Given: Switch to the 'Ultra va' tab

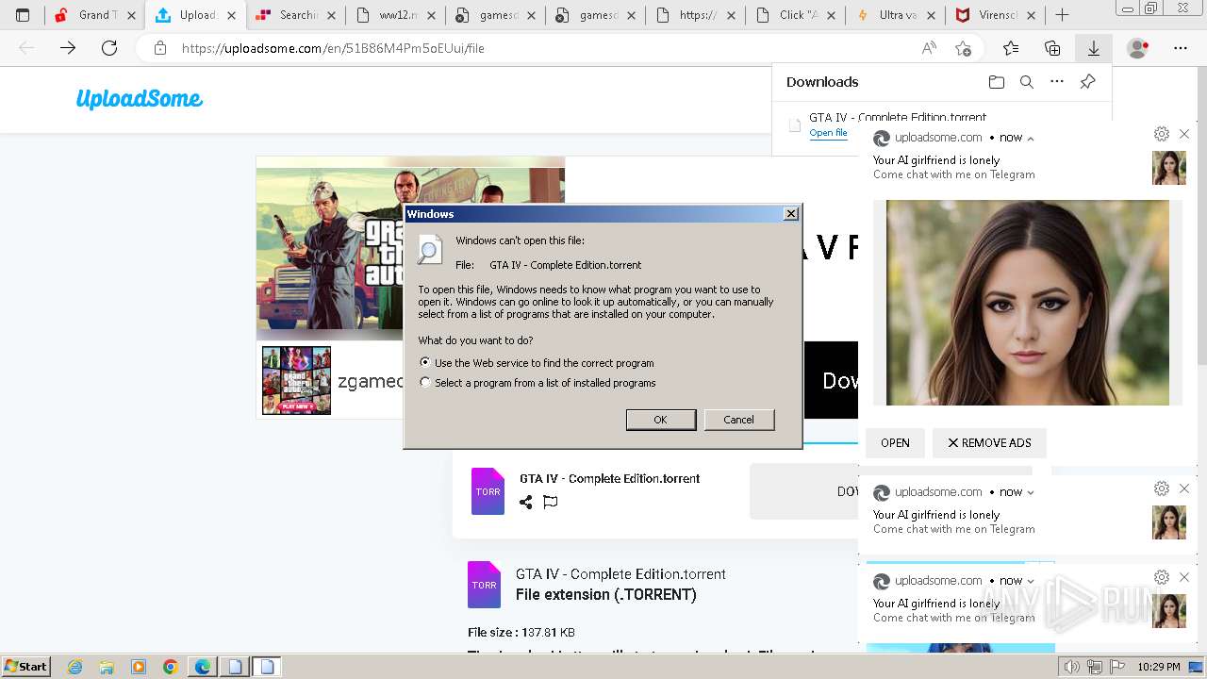Looking at the screenshot, I should 897,15.
